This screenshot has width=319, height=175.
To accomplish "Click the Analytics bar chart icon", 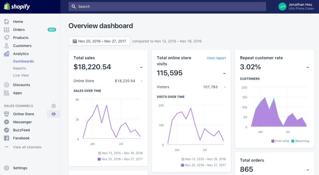I will coord(7,54).
